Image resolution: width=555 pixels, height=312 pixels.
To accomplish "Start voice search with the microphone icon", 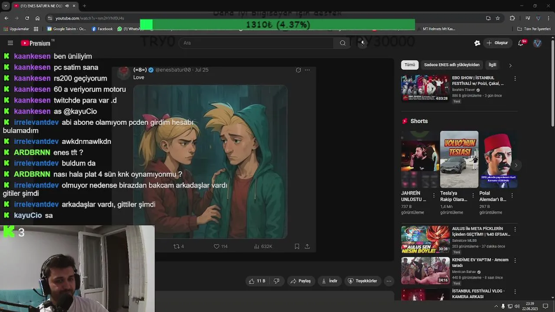I will click(x=362, y=43).
